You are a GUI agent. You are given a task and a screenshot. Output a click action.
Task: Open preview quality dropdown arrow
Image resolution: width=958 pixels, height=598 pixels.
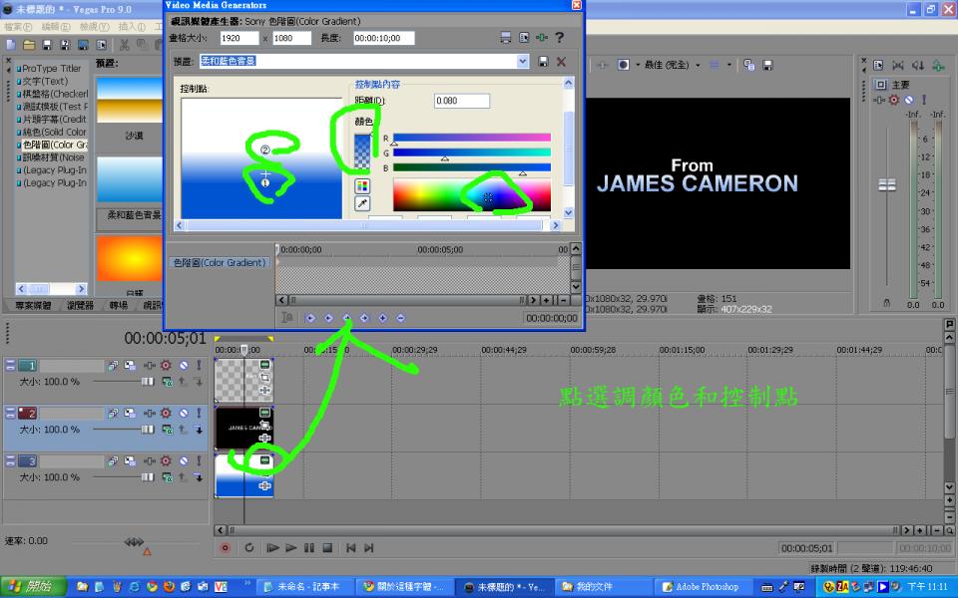698,66
